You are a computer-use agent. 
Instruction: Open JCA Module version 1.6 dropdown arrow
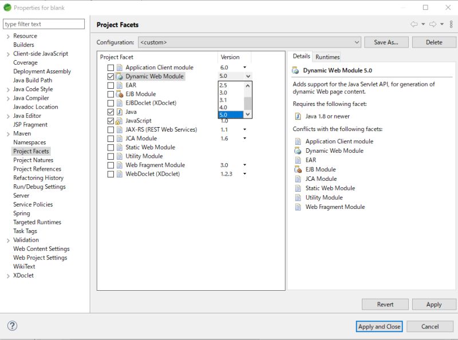(245, 138)
